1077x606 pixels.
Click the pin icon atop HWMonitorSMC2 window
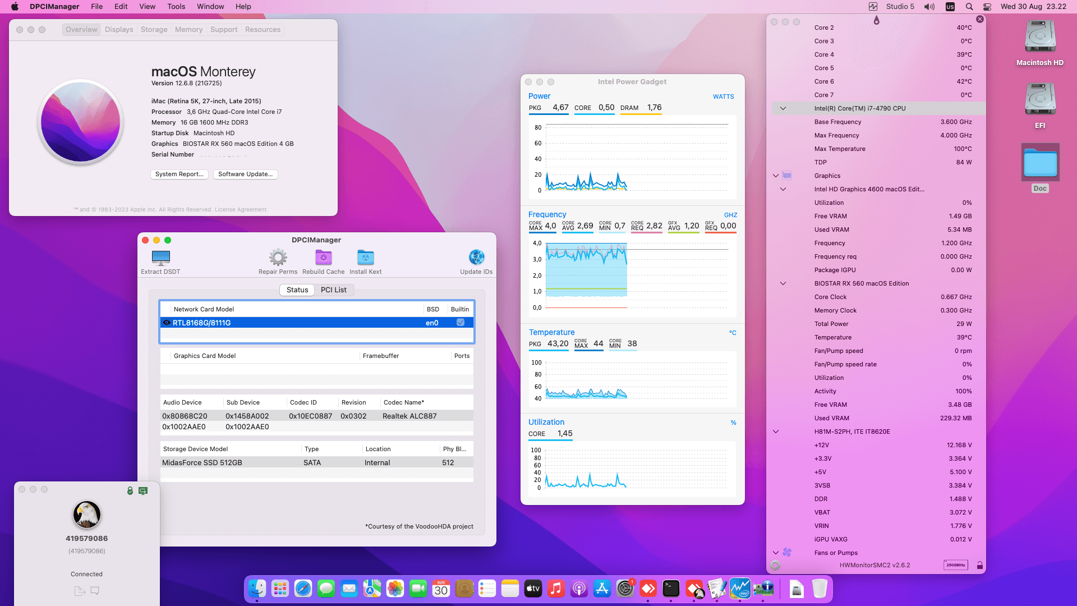pyautogui.click(x=876, y=20)
